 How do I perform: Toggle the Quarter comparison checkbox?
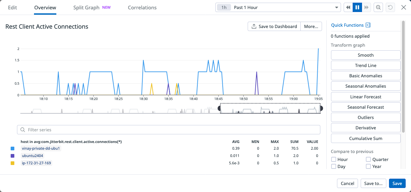click(368, 159)
